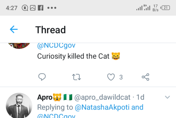Retweet the Curiosity killed the Cat tweet
The image size is (176, 118).
pyautogui.click(x=76, y=77)
